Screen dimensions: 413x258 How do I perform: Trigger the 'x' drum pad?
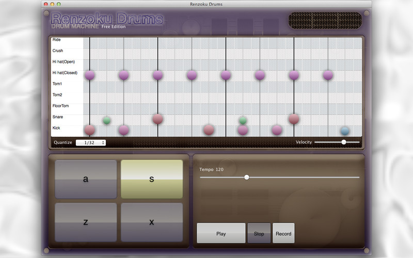pyautogui.click(x=152, y=222)
